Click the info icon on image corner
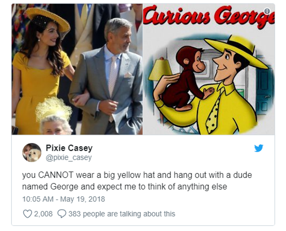Image resolution: width=286 pixels, height=231 pixels. coord(267,11)
